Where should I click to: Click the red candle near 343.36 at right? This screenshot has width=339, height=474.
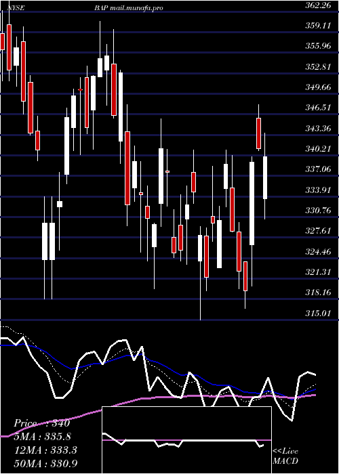[258, 133]
